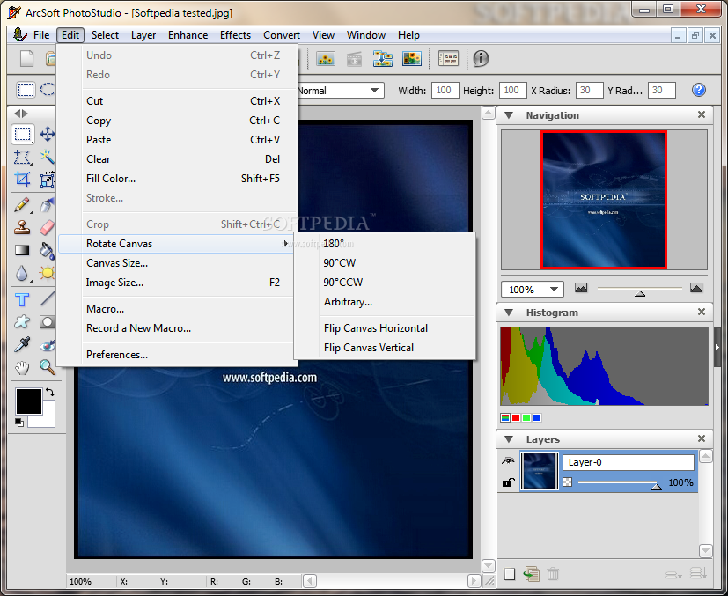
Task: Expand the side panel arrow at right edge
Action: click(x=717, y=347)
